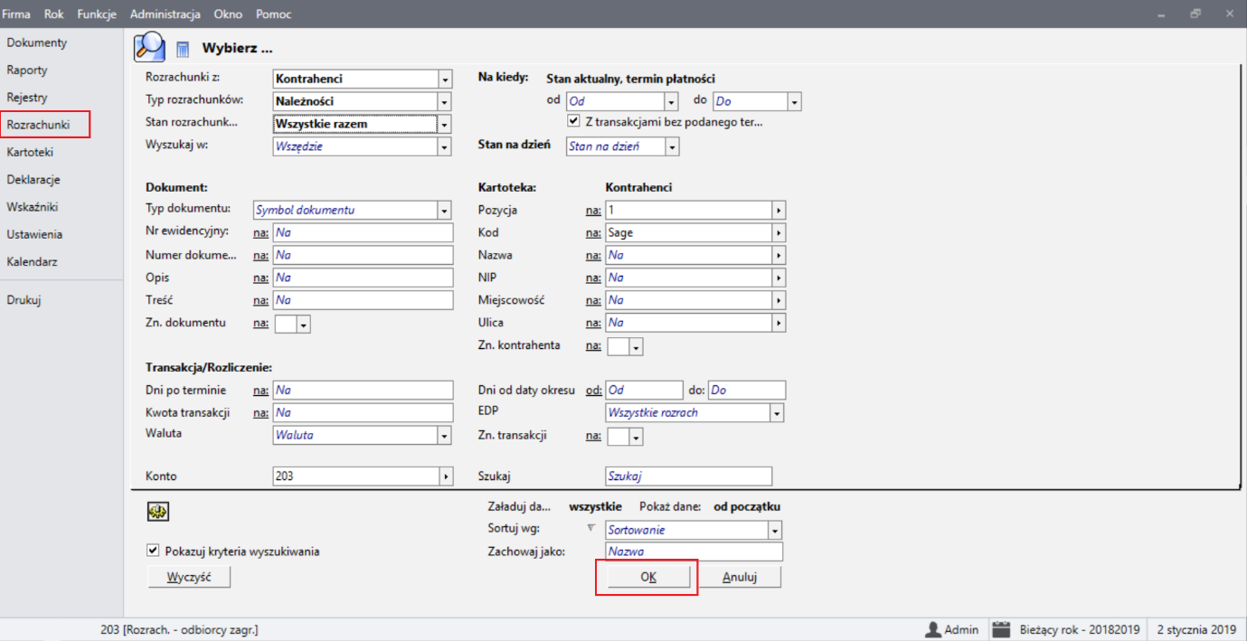The height and width of the screenshot is (641, 1247).
Task: Expand the Pozycja field arrow
Action: click(x=779, y=210)
